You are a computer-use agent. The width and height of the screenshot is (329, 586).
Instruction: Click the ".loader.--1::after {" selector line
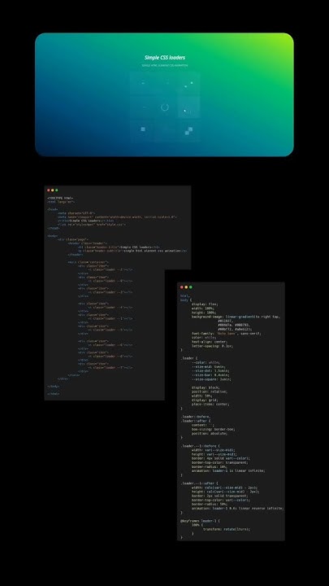tap(200, 483)
